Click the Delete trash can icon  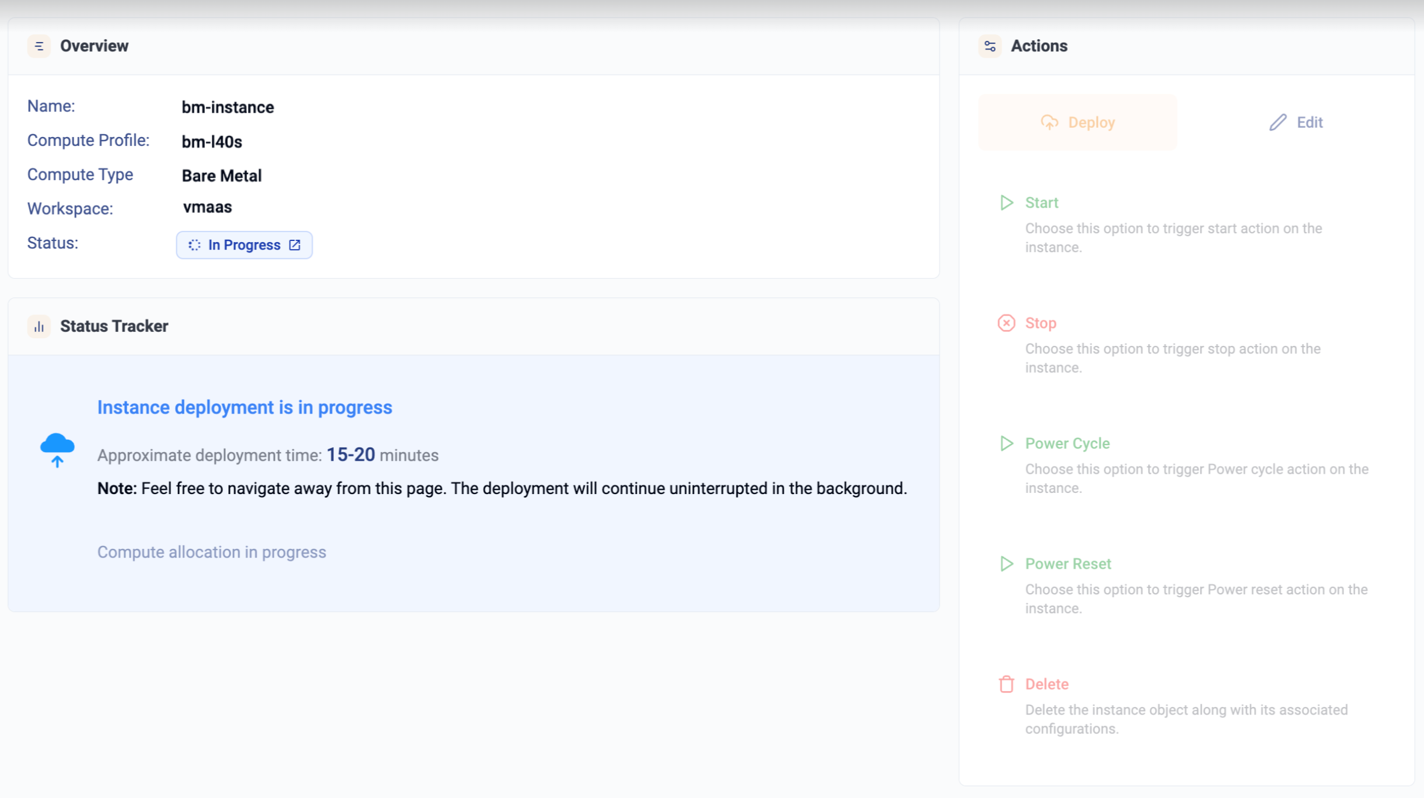coord(1006,684)
